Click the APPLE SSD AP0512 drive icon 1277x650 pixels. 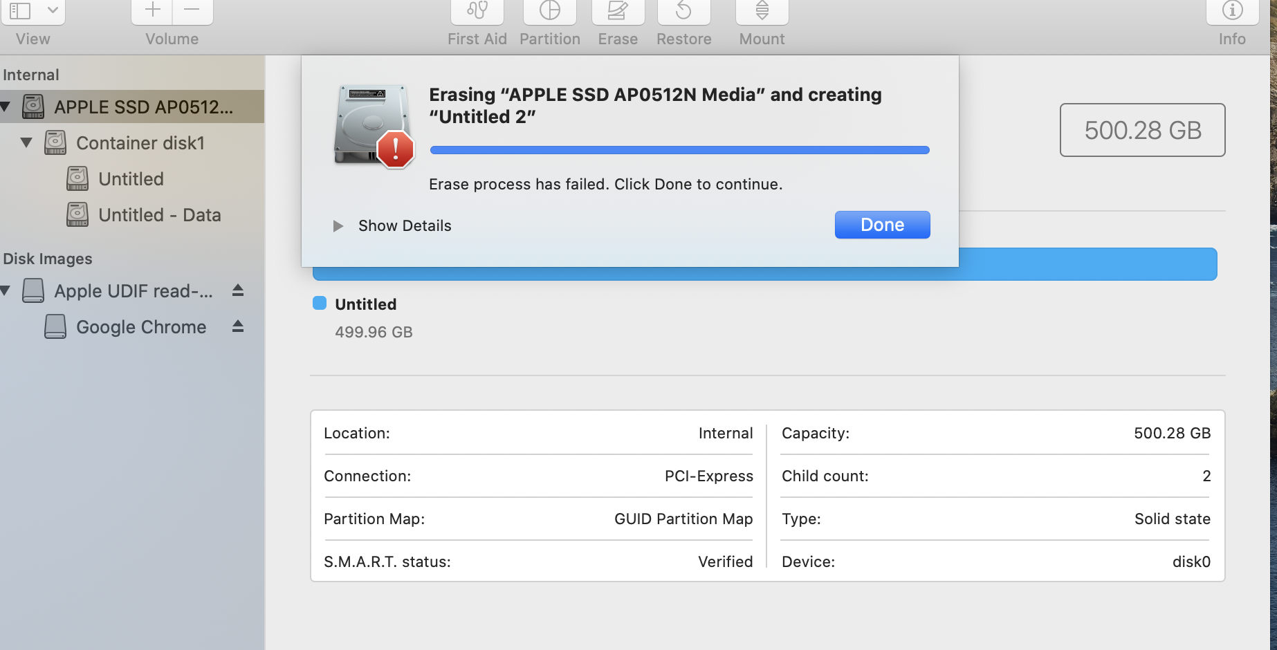click(x=33, y=106)
